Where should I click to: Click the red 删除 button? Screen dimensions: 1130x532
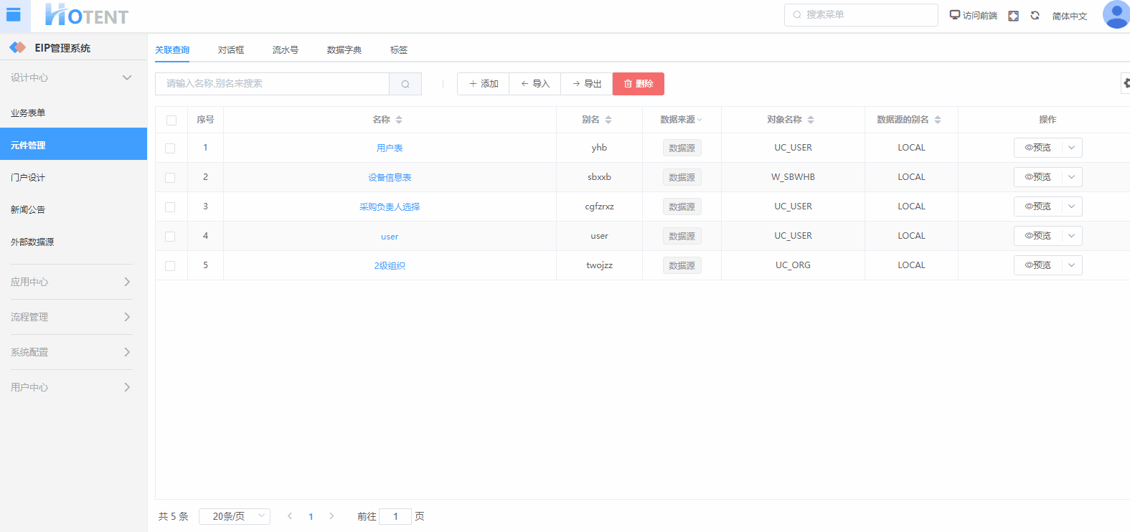(638, 84)
